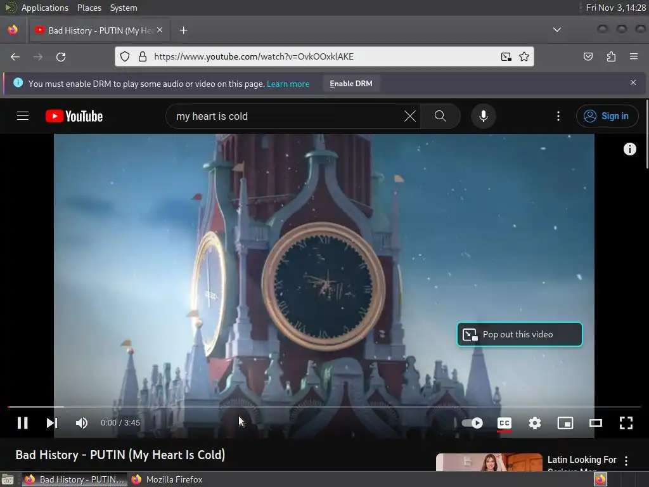The width and height of the screenshot is (649, 487).
Task: Open the Applications menu
Action: (x=45, y=8)
